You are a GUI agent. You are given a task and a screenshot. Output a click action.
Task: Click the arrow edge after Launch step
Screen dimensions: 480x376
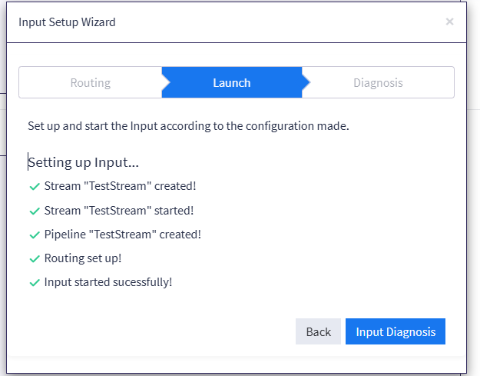coord(306,82)
